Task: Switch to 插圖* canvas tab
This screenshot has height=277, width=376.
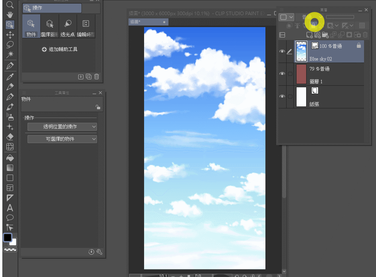Action: (x=148, y=22)
